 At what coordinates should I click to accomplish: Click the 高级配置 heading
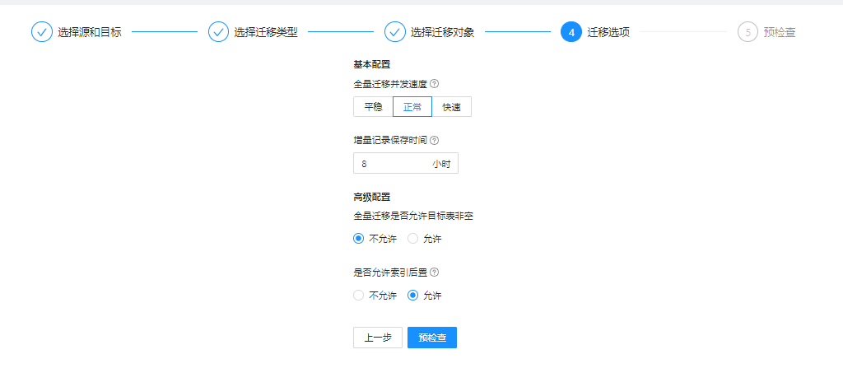[371, 197]
